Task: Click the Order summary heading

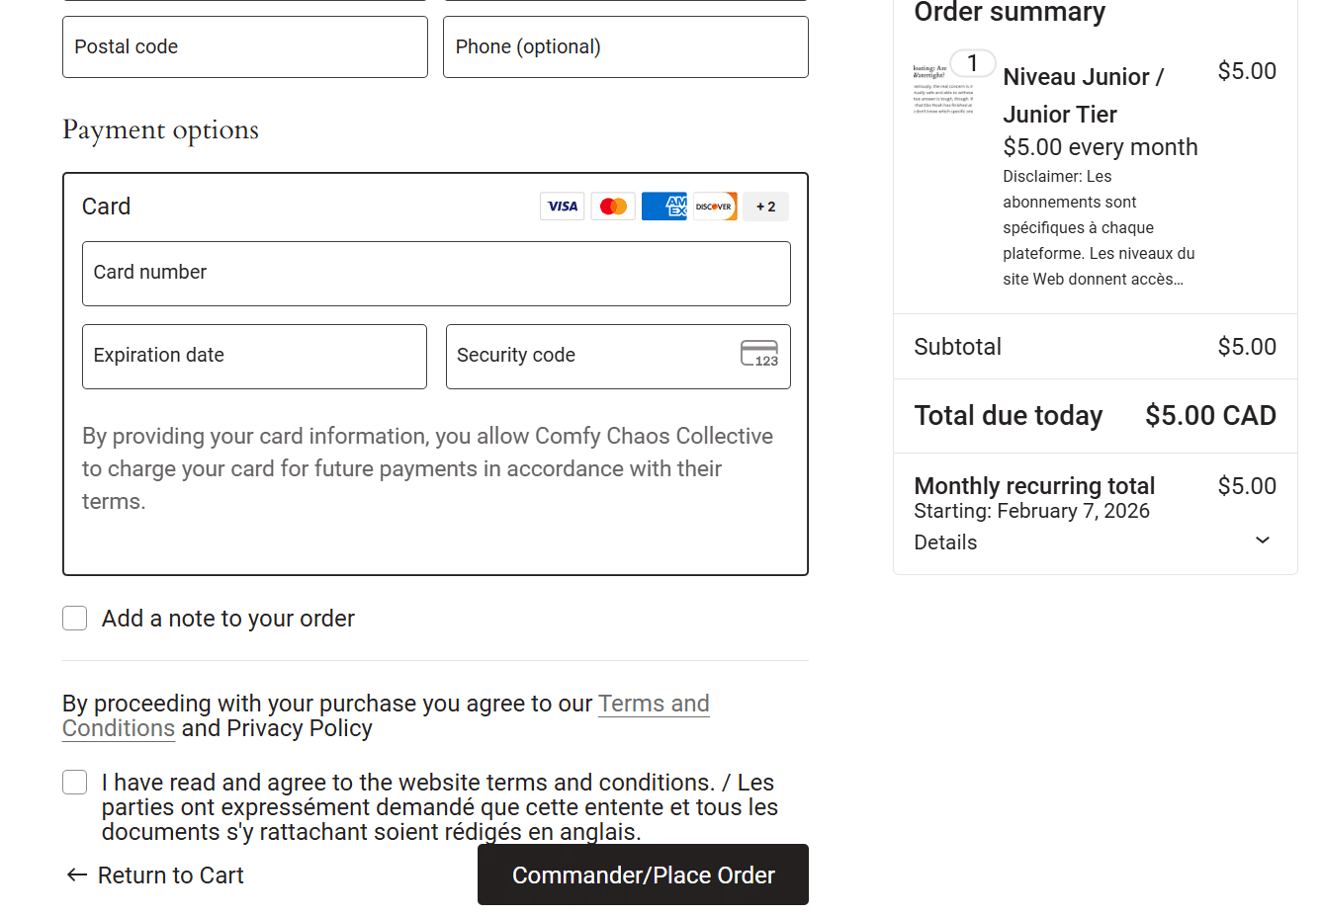Action: click(x=1008, y=13)
